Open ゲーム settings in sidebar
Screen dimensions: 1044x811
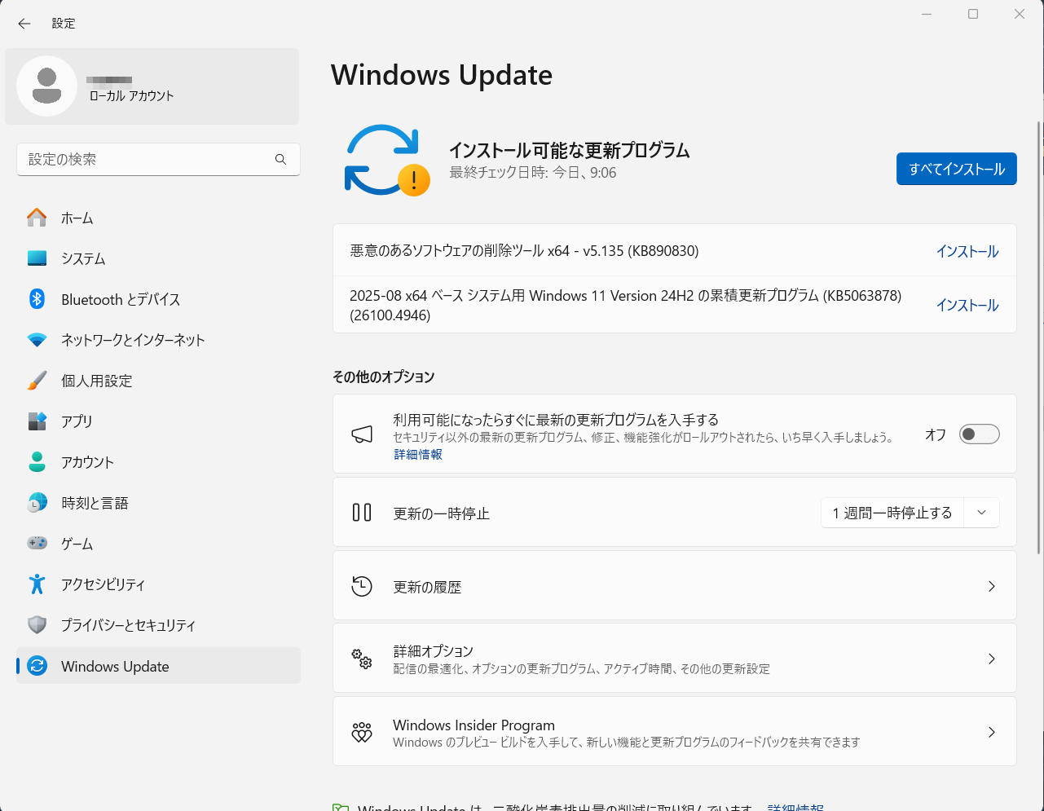click(x=158, y=544)
